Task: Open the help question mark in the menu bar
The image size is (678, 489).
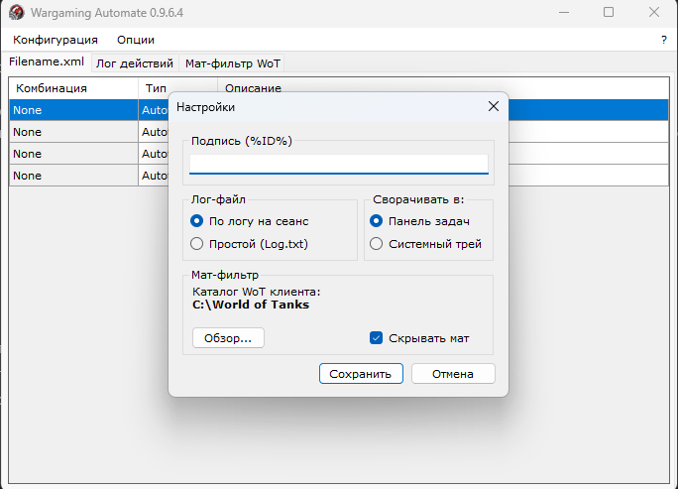Action: (x=664, y=40)
